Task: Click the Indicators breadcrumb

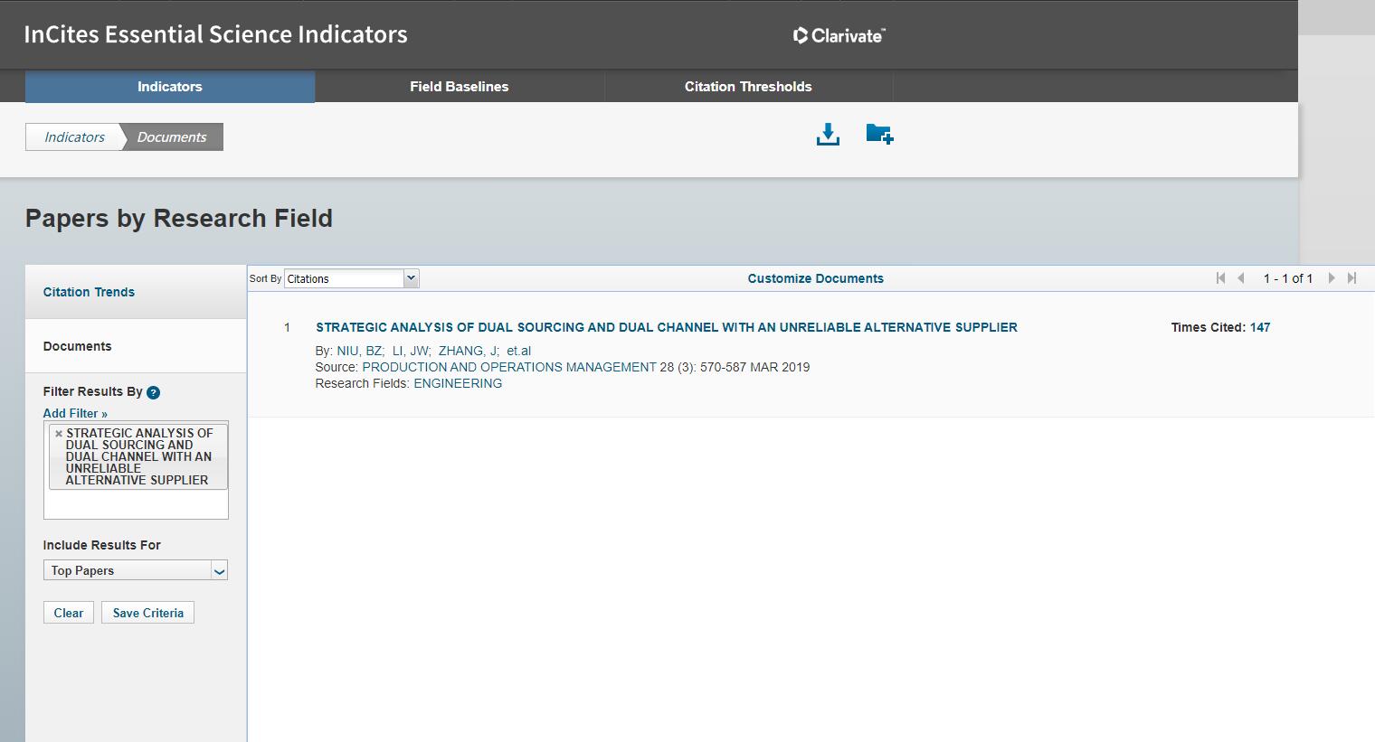Action: [74, 137]
